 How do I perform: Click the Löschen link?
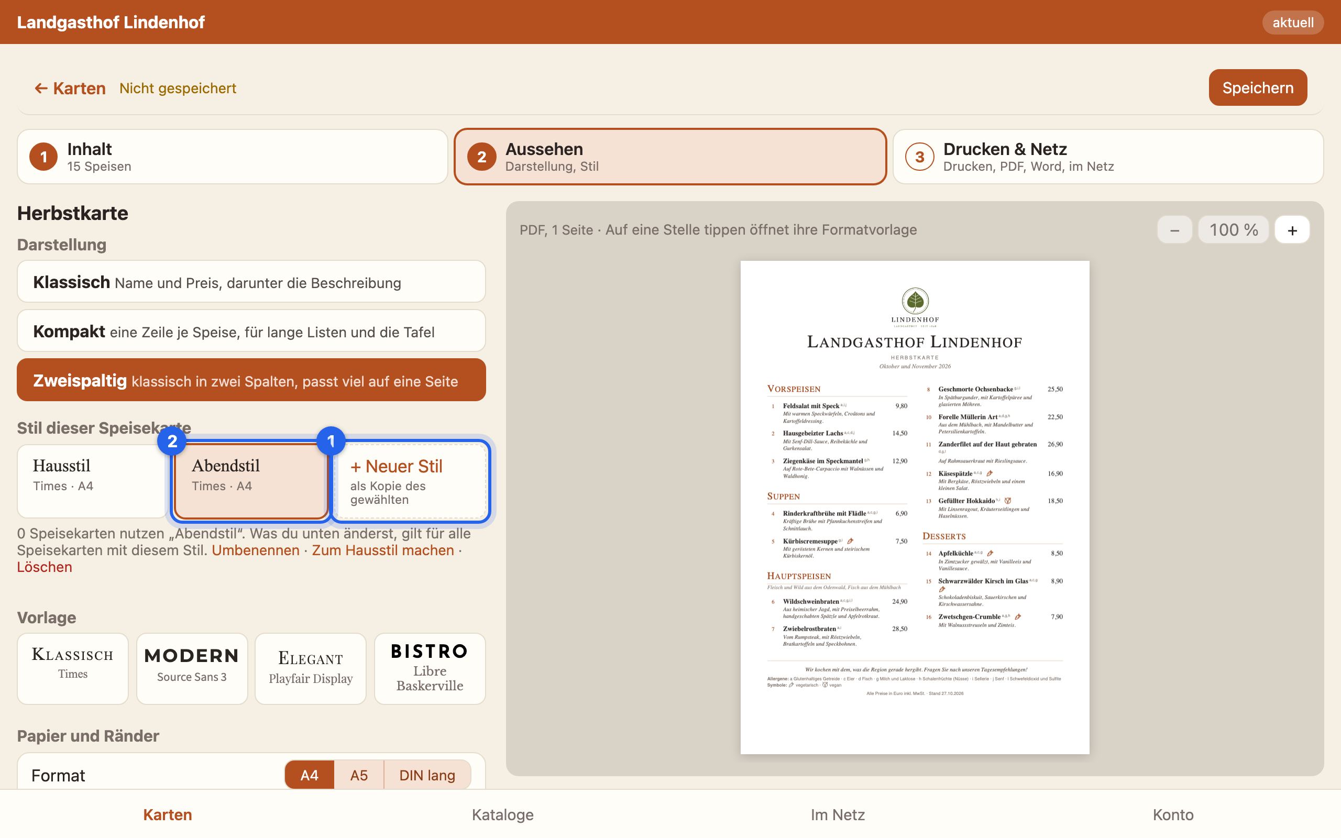pos(45,567)
